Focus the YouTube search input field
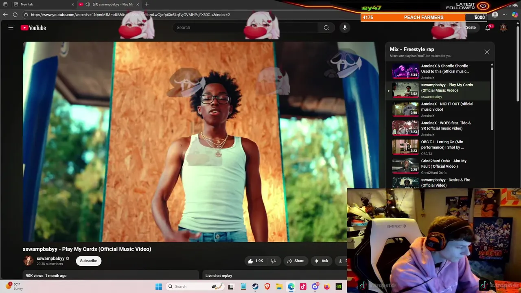Screen dimensions: 521x293 [245, 28]
